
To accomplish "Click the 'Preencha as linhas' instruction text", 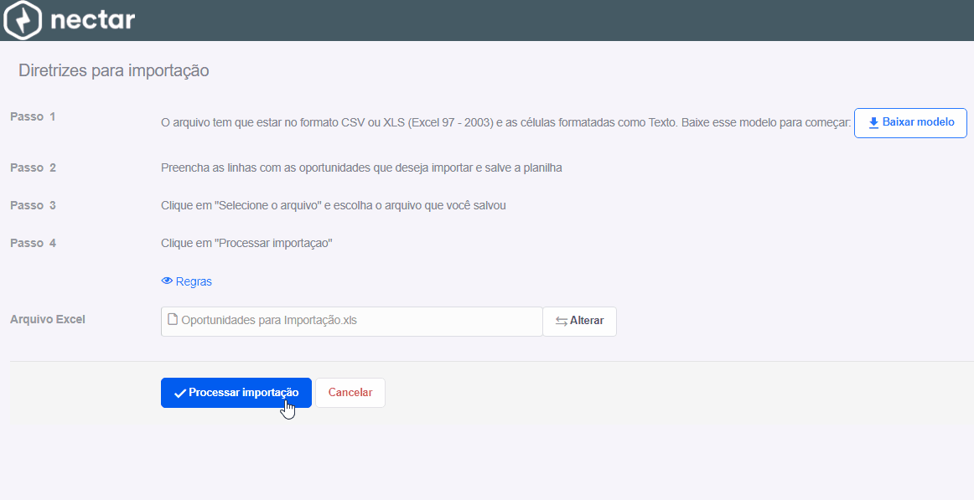I will (x=361, y=168).
